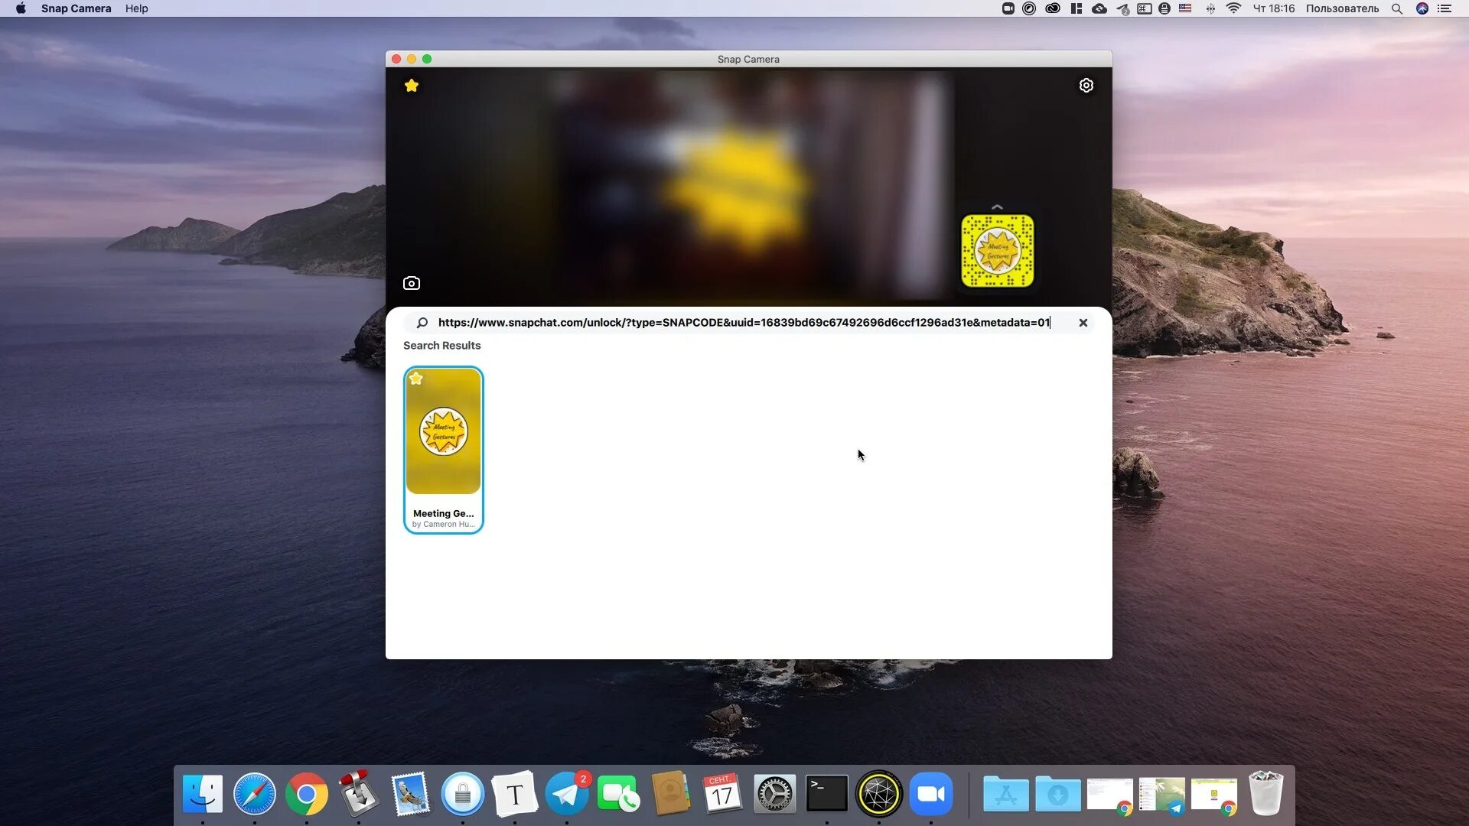The height and width of the screenshot is (826, 1469).
Task: Clear the lens search field
Action: pyautogui.click(x=1083, y=323)
